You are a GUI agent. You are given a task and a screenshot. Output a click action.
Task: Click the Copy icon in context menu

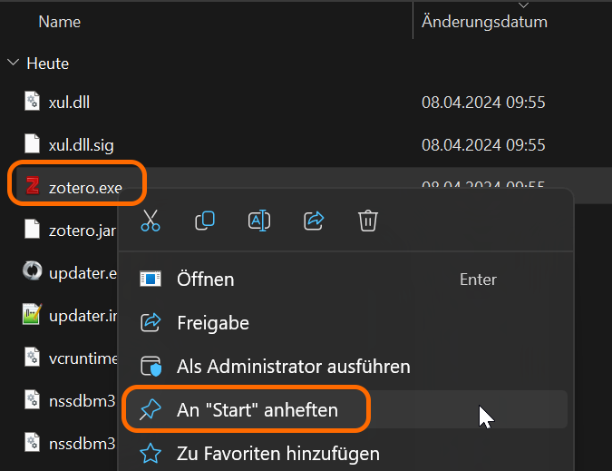point(205,221)
